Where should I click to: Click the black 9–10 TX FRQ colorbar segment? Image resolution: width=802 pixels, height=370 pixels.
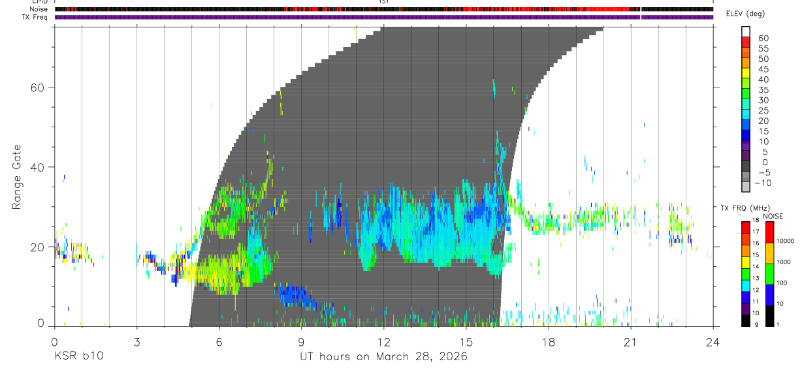click(745, 320)
